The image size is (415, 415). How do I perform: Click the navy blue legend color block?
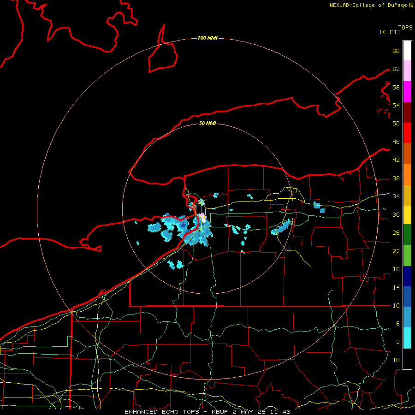point(407,276)
